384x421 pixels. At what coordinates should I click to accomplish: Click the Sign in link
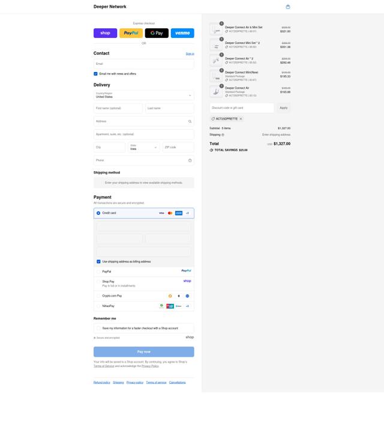(x=190, y=54)
